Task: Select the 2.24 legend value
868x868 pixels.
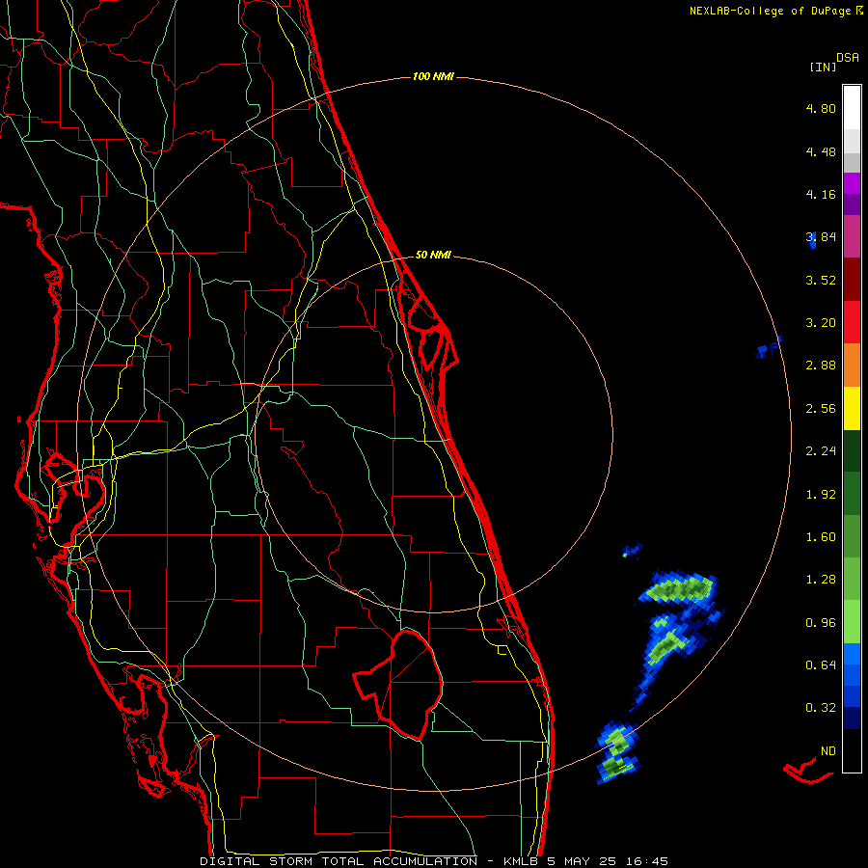Action: click(x=821, y=451)
